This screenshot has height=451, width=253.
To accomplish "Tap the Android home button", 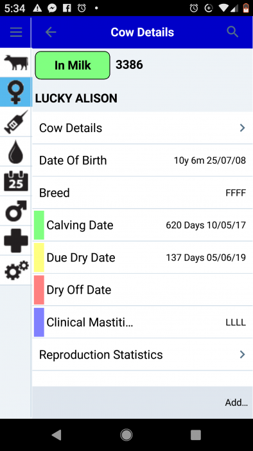I will (126, 435).
